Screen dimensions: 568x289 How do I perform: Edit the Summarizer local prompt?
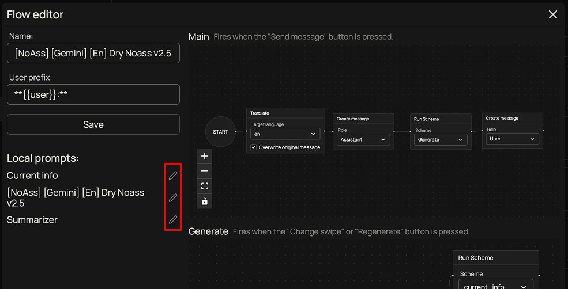click(172, 219)
